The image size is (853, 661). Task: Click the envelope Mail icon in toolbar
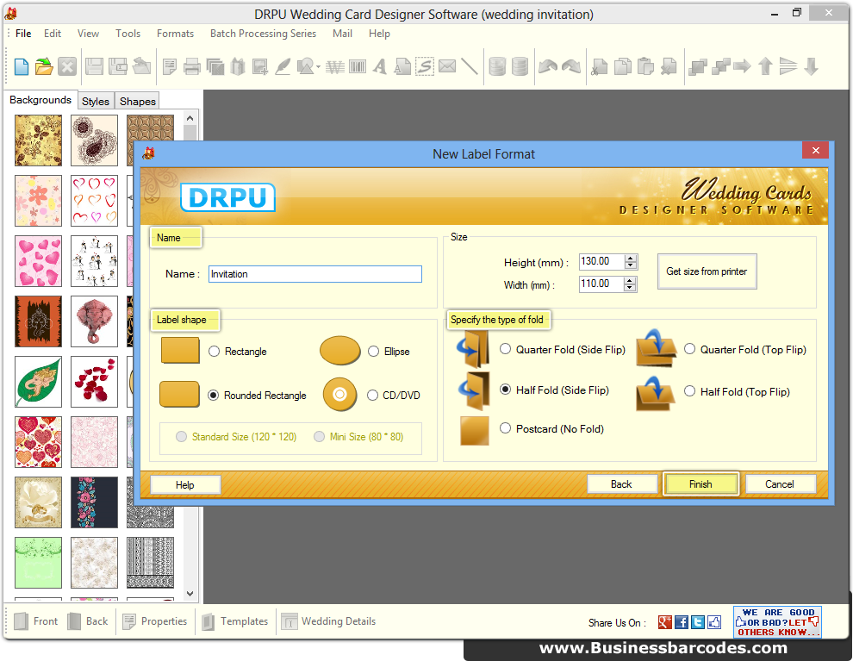click(x=447, y=66)
